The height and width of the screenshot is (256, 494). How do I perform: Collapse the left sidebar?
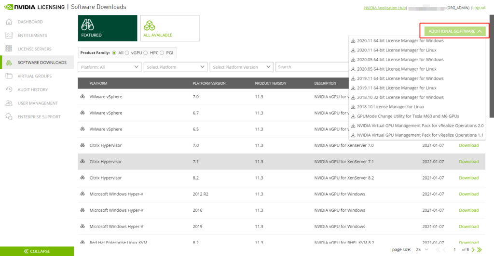[x=37, y=251]
